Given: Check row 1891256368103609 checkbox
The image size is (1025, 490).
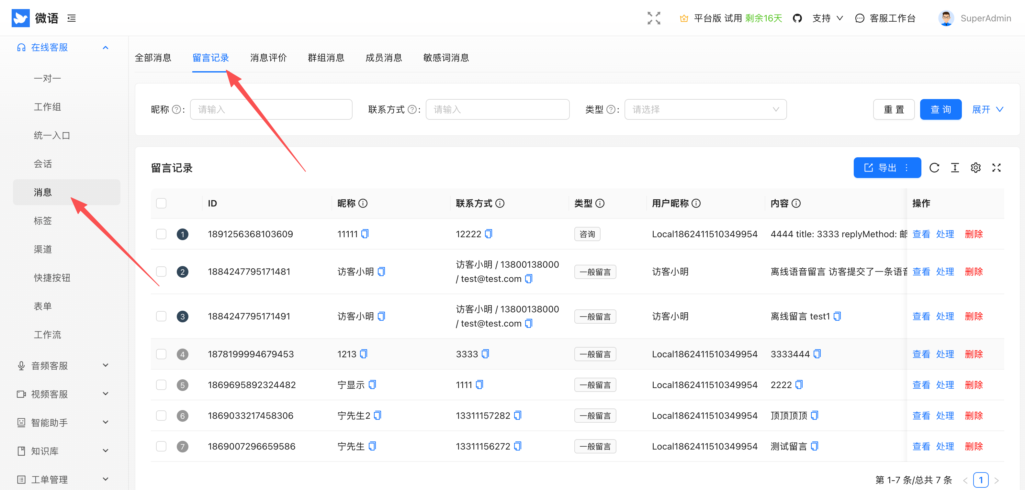Looking at the screenshot, I should [x=161, y=234].
